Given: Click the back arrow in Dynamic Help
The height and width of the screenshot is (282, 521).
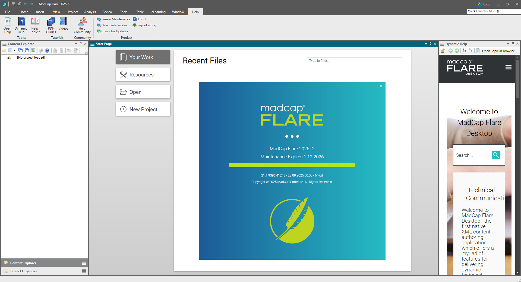Looking at the screenshot, I should pyautogui.click(x=450, y=51).
